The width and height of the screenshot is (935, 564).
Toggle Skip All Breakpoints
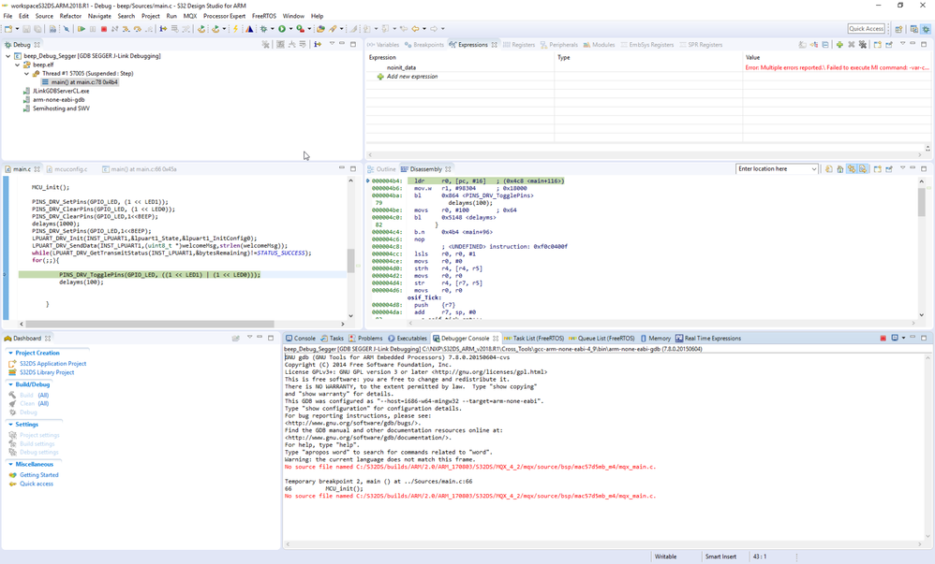[x=67, y=29]
